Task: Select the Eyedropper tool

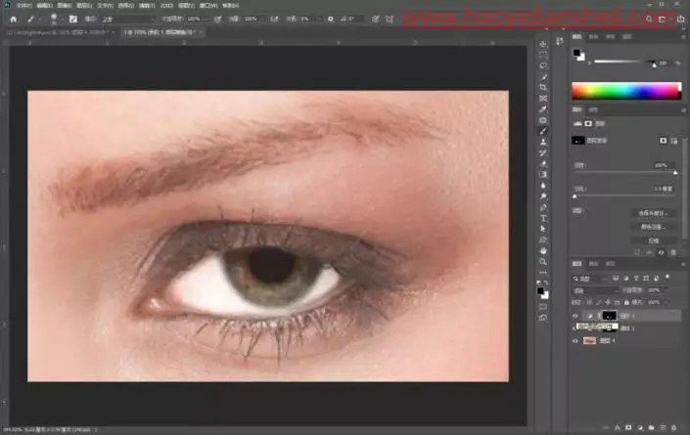Action: (x=543, y=109)
